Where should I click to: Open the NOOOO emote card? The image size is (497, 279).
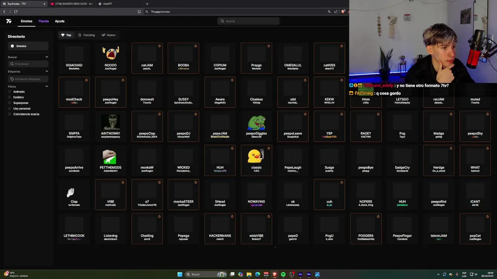pos(111,58)
